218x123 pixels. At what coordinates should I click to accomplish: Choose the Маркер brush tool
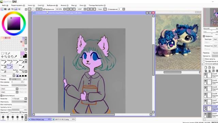pyautogui.click(x=10, y=61)
